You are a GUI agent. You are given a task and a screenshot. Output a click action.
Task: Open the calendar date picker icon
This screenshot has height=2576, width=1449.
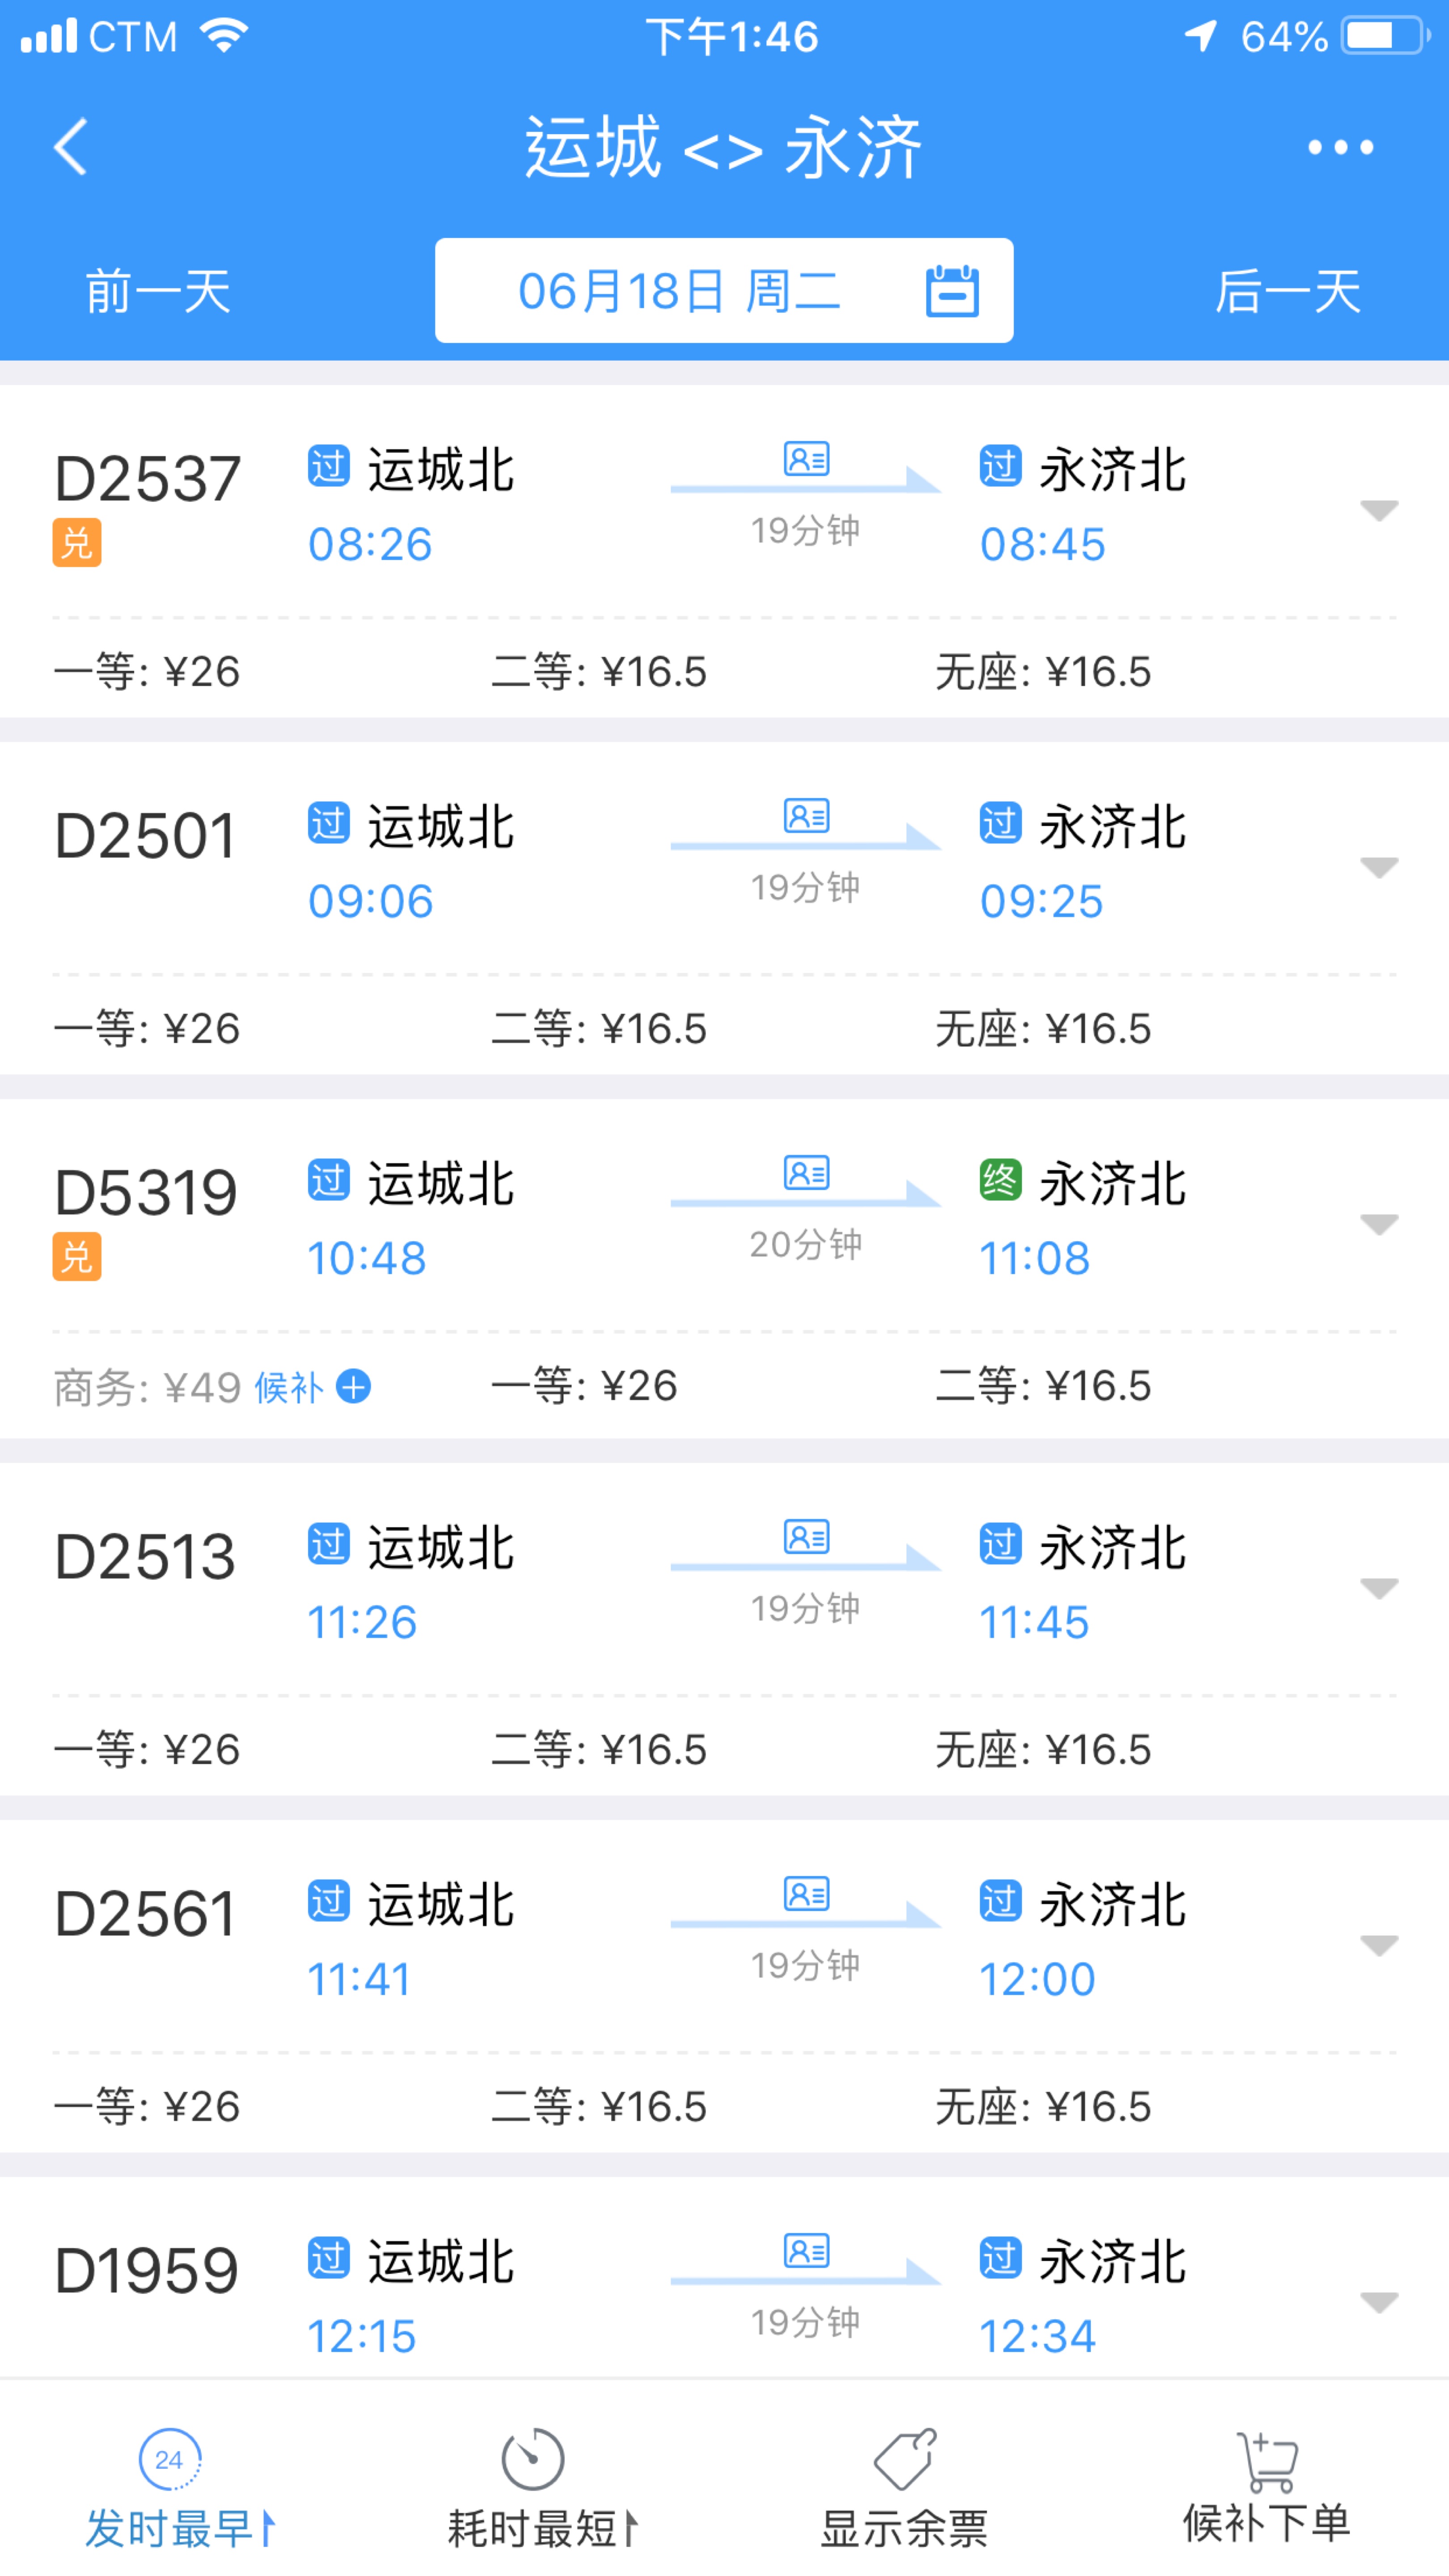click(x=951, y=291)
